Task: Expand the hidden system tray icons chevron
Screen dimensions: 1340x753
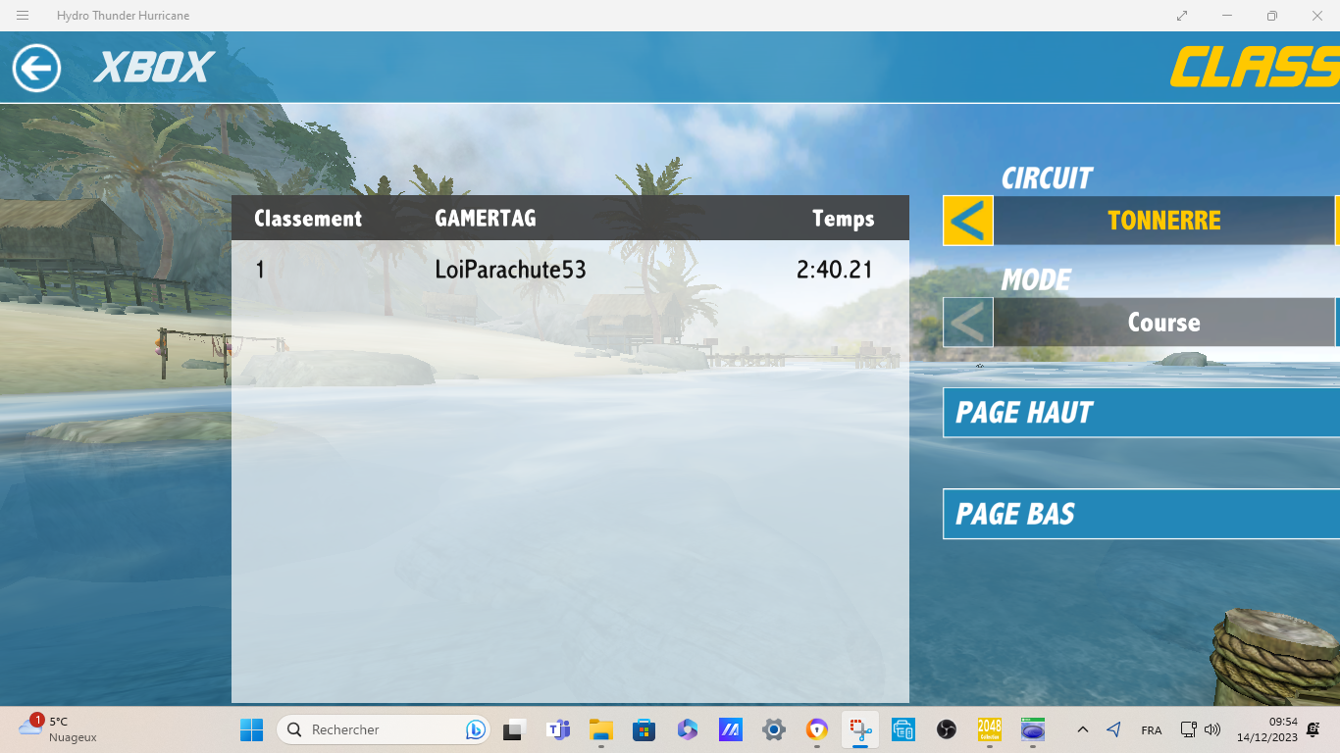Action: tap(1082, 729)
